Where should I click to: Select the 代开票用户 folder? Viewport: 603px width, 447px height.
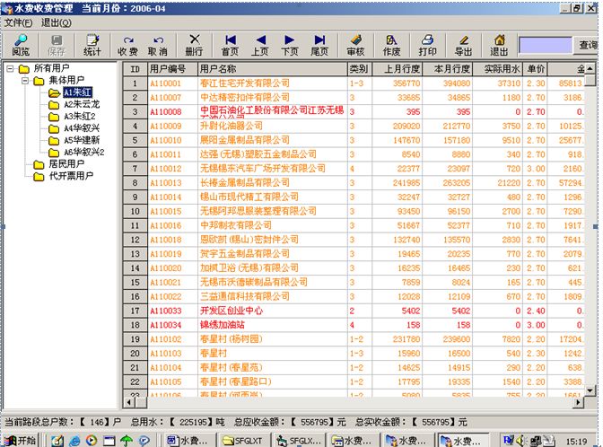(x=71, y=176)
